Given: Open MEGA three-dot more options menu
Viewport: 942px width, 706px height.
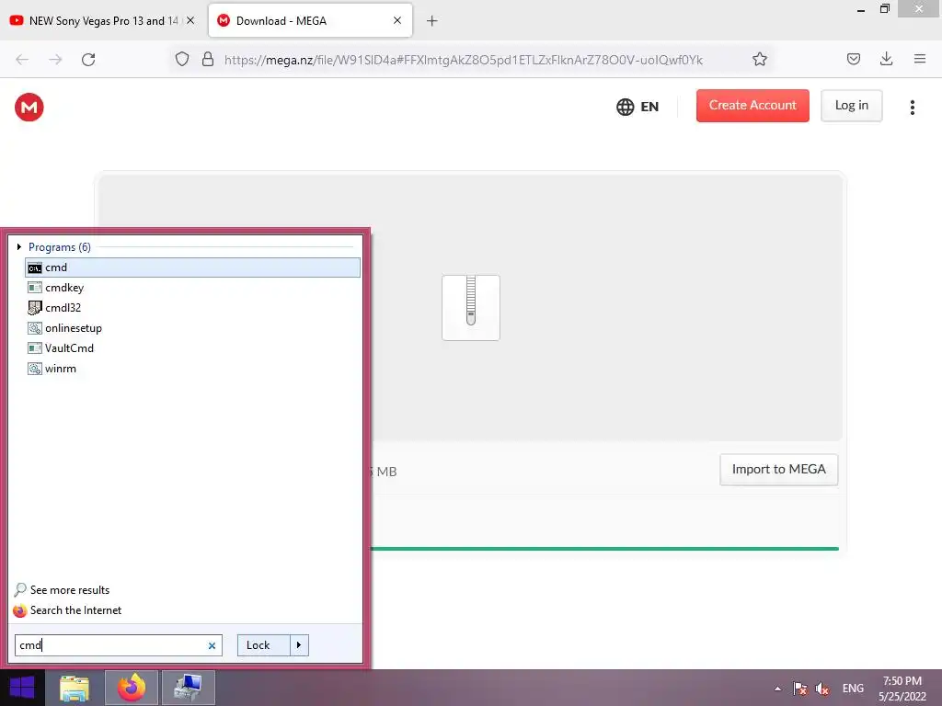Looking at the screenshot, I should (x=912, y=108).
